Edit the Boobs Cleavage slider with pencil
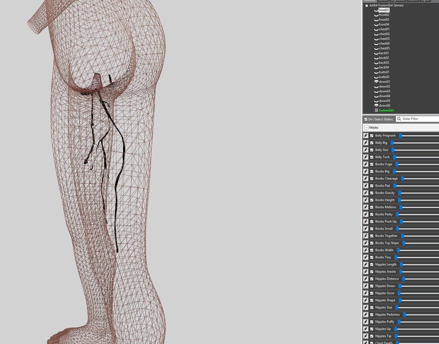Screen dimensions: 439x344 tap(366, 179)
